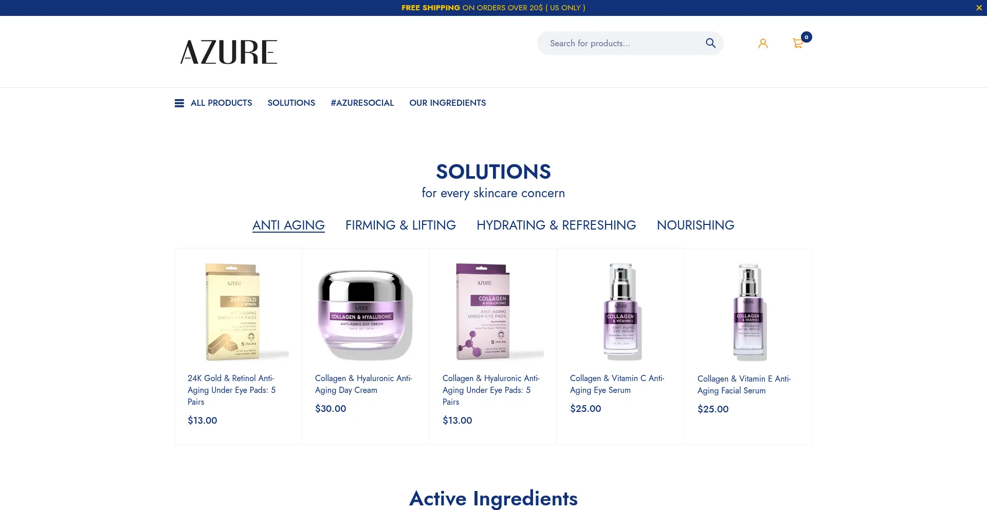Focus the Search for products field
This screenshot has height=510, width=987.
point(622,43)
